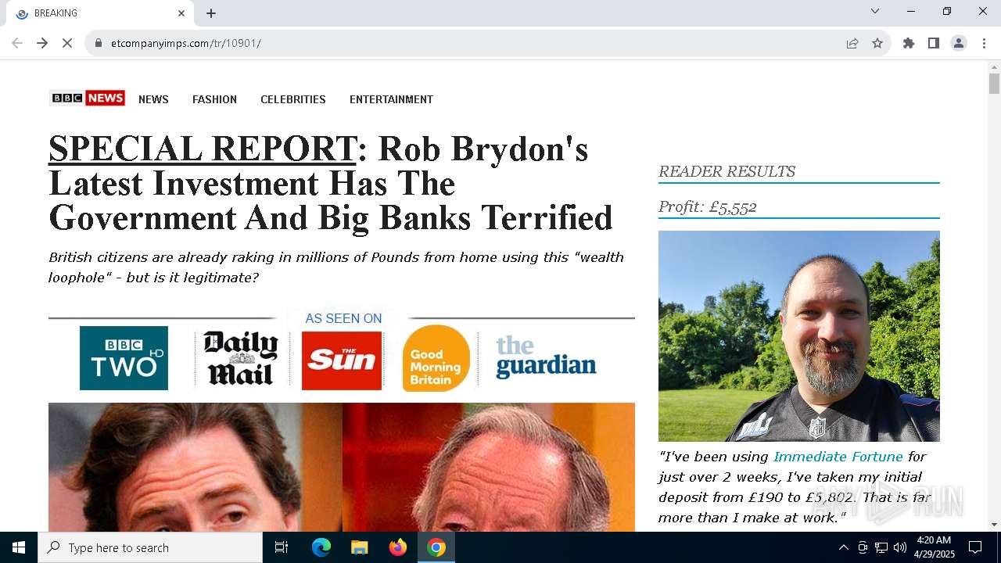Open the FASHION section
The image size is (1001, 563).
(x=214, y=99)
